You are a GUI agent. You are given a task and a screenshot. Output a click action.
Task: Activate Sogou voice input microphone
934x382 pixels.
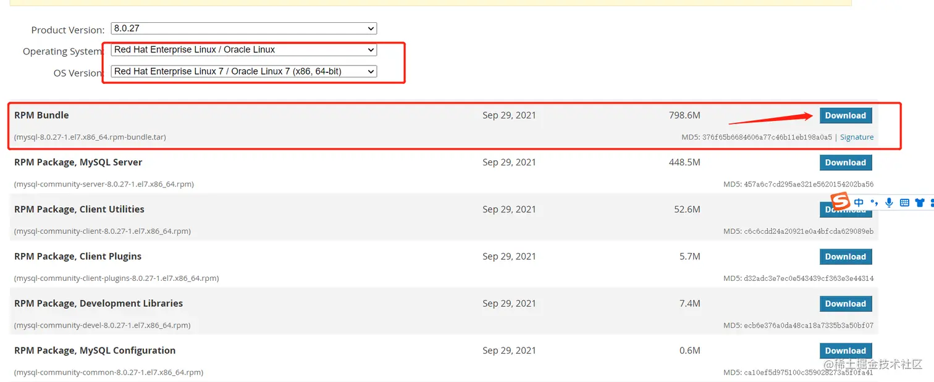point(889,202)
